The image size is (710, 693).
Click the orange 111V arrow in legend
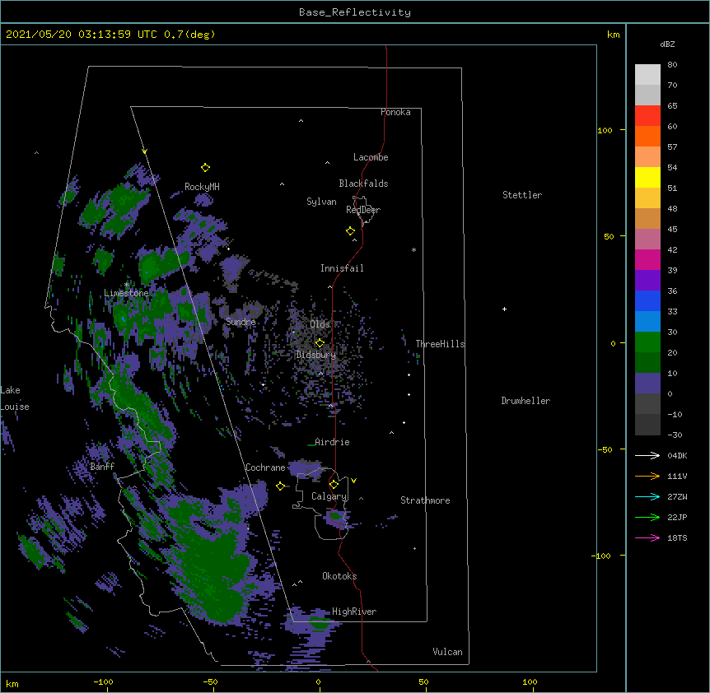click(x=647, y=476)
